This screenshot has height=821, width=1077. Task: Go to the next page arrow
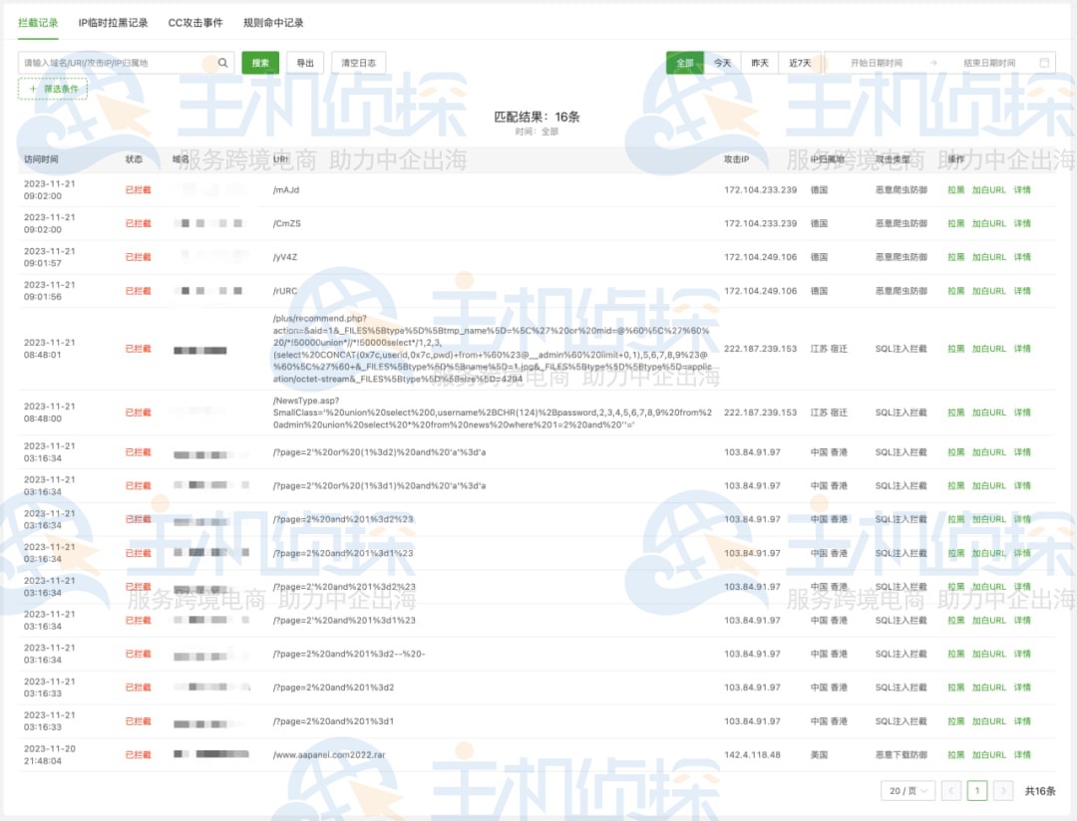pyautogui.click(x=1003, y=791)
